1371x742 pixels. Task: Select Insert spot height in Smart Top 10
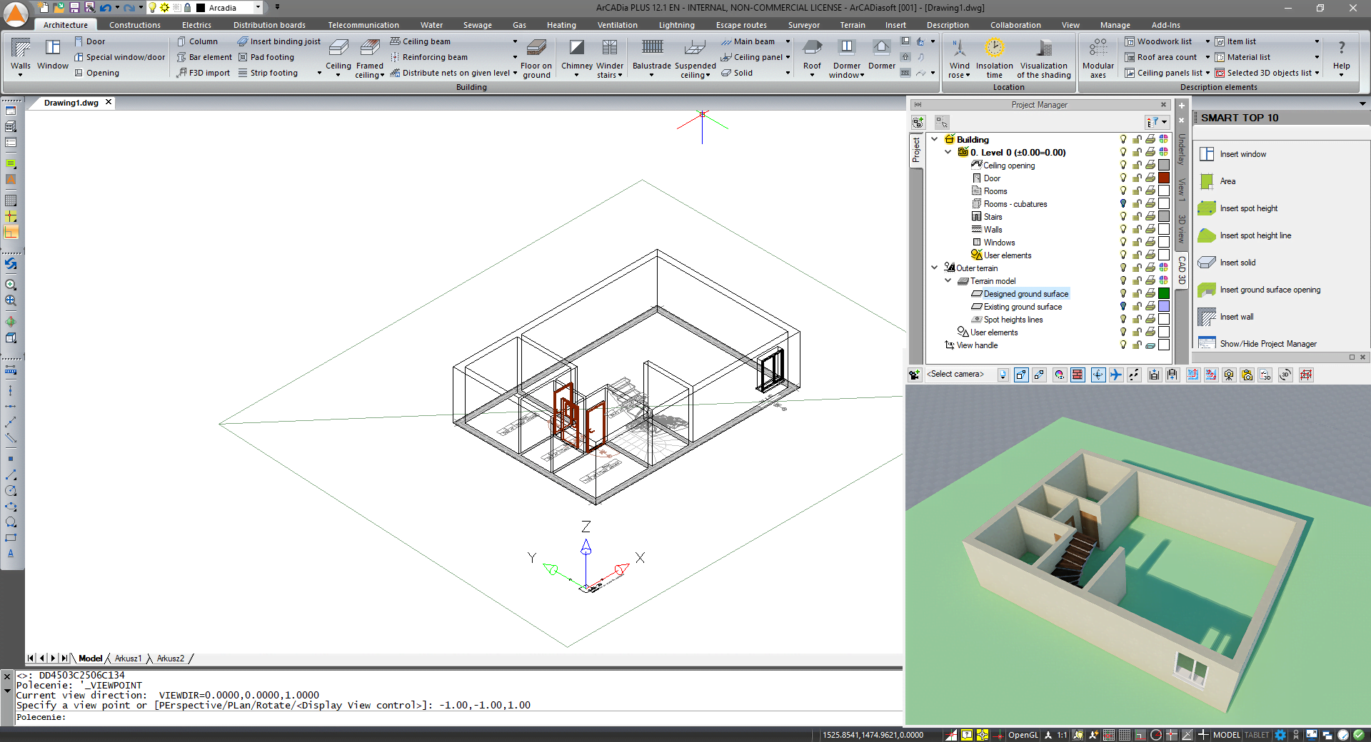tap(1249, 208)
